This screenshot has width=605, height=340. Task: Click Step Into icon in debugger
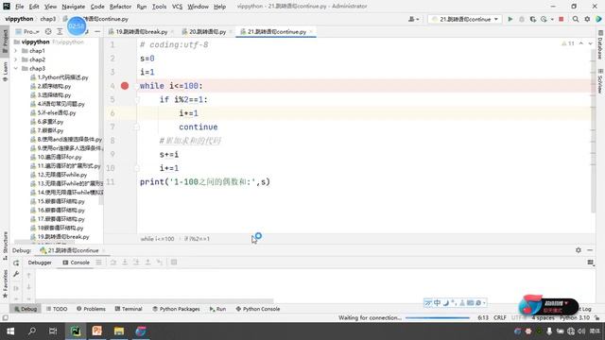coord(125,263)
